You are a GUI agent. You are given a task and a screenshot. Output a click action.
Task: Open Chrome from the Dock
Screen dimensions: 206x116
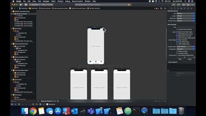(33, 111)
